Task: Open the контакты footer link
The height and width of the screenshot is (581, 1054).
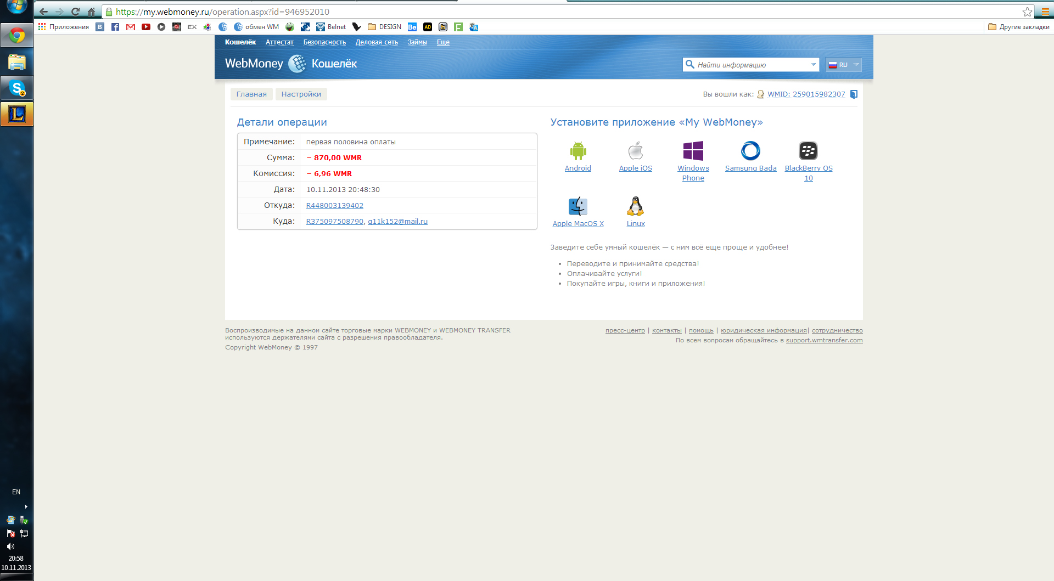Action: click(667, 331)
